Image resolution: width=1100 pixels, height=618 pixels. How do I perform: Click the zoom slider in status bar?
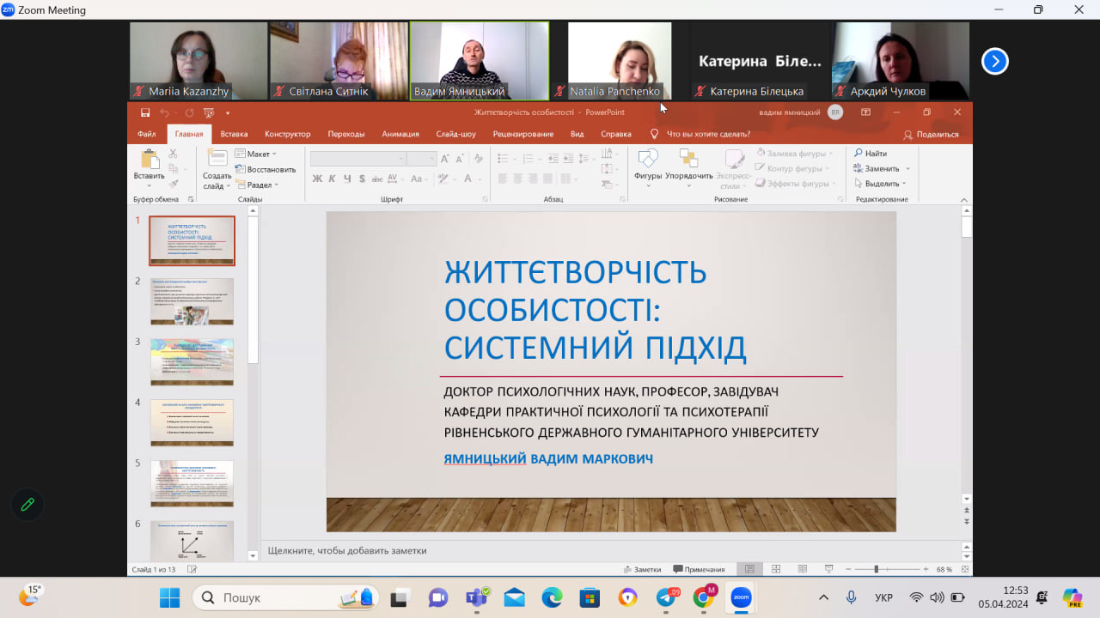[x=877, y=569]
